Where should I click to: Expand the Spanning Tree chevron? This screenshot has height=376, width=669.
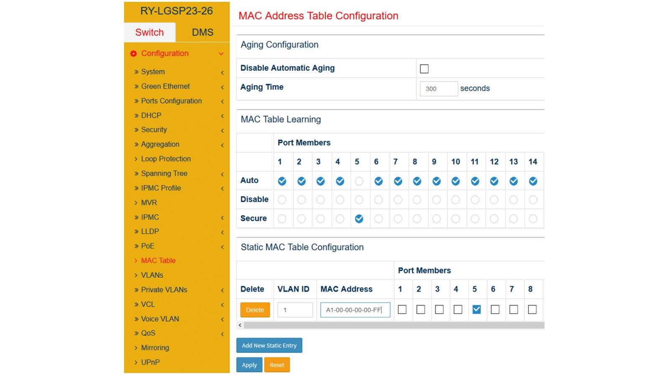(x=222, y=174)
